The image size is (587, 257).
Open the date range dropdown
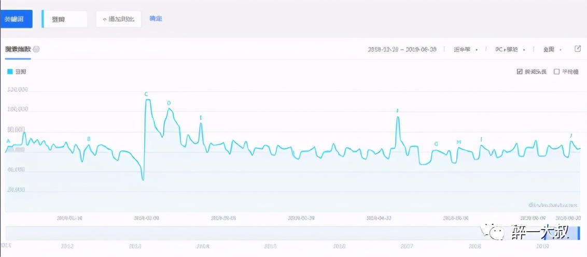(x=402, y=49)
